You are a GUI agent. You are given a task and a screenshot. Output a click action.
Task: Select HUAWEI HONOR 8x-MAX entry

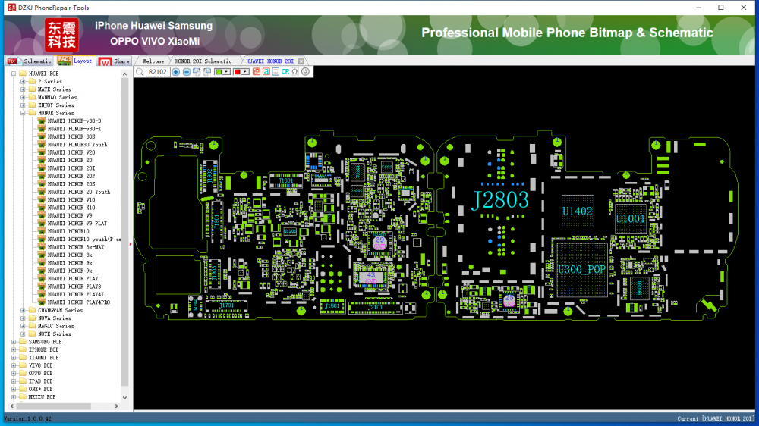pos(75,247)
